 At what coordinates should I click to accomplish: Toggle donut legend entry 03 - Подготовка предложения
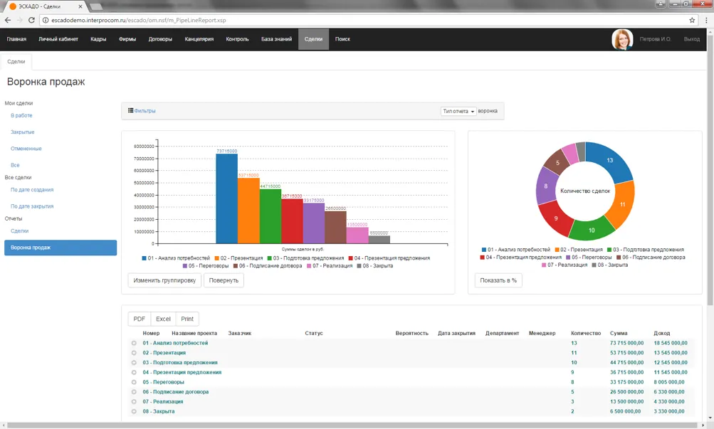(x=645, y=250)
